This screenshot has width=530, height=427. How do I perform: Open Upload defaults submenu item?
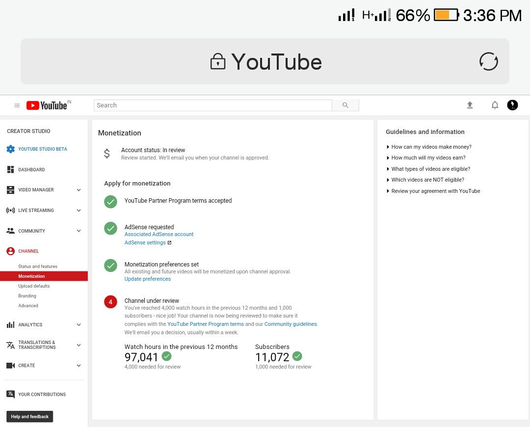pyautogui.click(x=34, y=286)
